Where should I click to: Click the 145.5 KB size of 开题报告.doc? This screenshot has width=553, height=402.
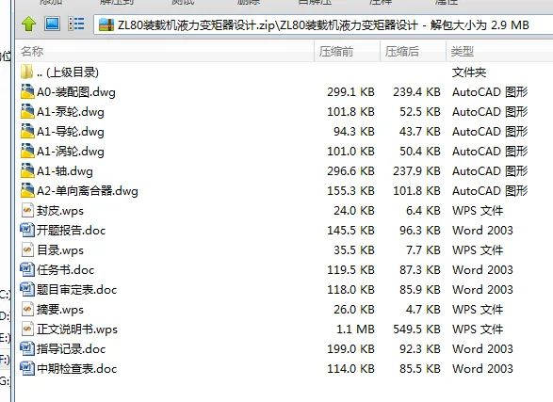(350, 230)
